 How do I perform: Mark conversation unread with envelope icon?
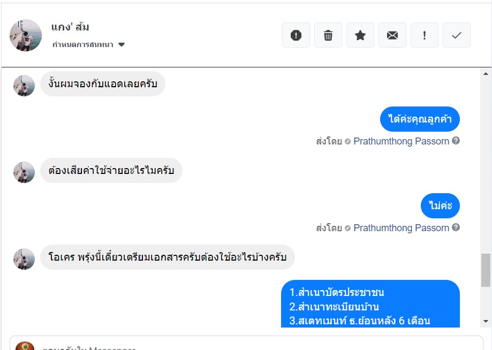point(392,35)
